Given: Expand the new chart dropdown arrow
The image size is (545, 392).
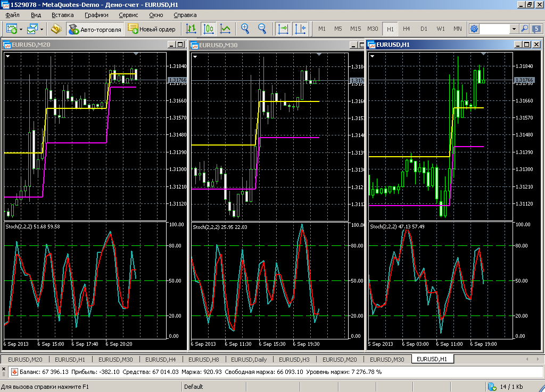Looking at the screenshot, I should 21,29.
